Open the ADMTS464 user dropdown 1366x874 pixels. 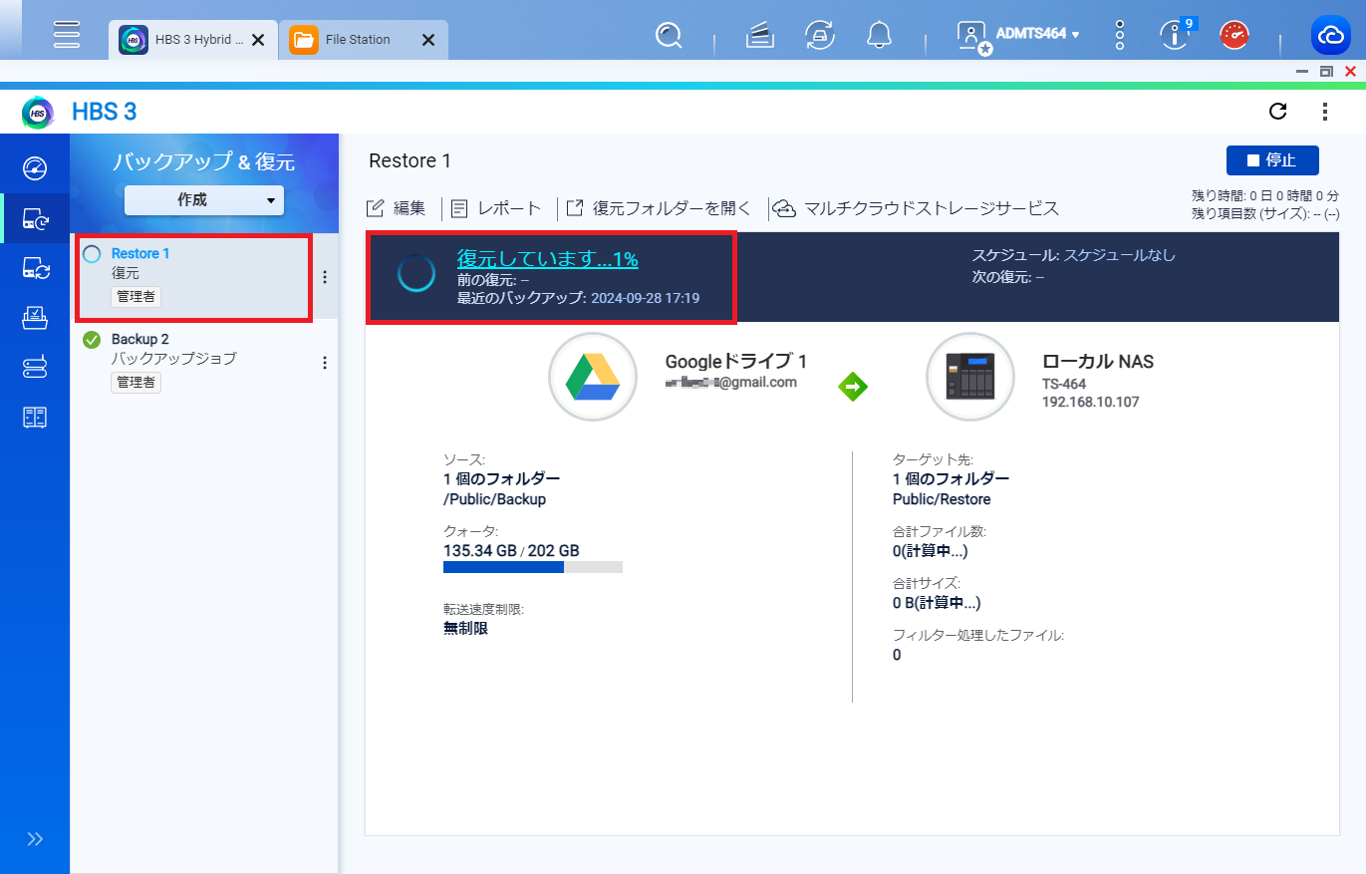1019,35
